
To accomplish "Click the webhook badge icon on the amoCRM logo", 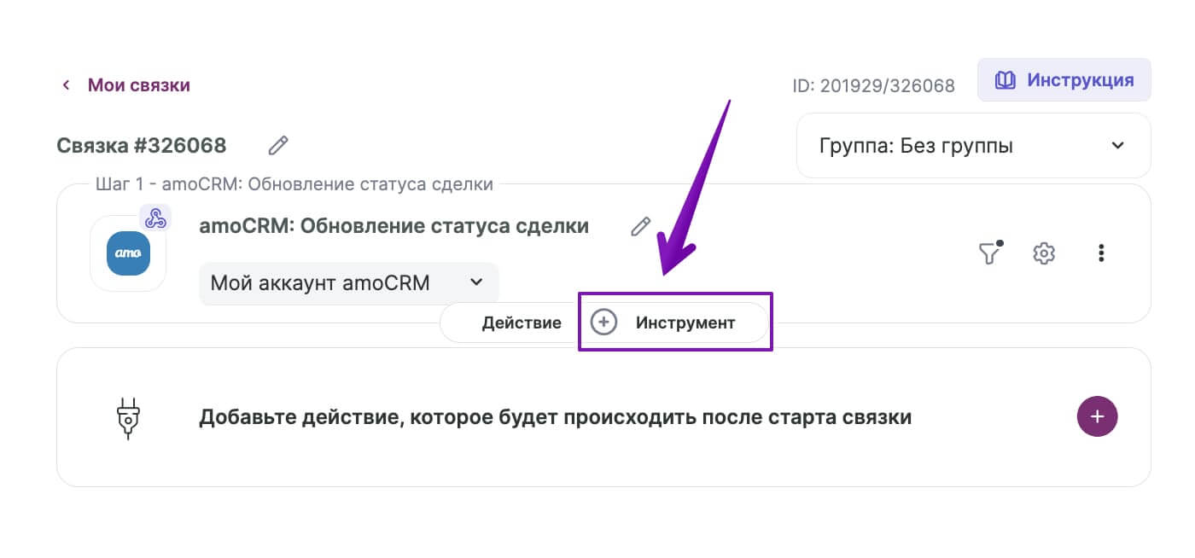I will (x=155, y=218).
